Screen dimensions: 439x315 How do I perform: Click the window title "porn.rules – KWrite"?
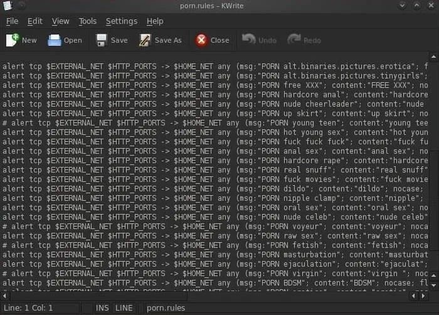[x=212, y=6]
